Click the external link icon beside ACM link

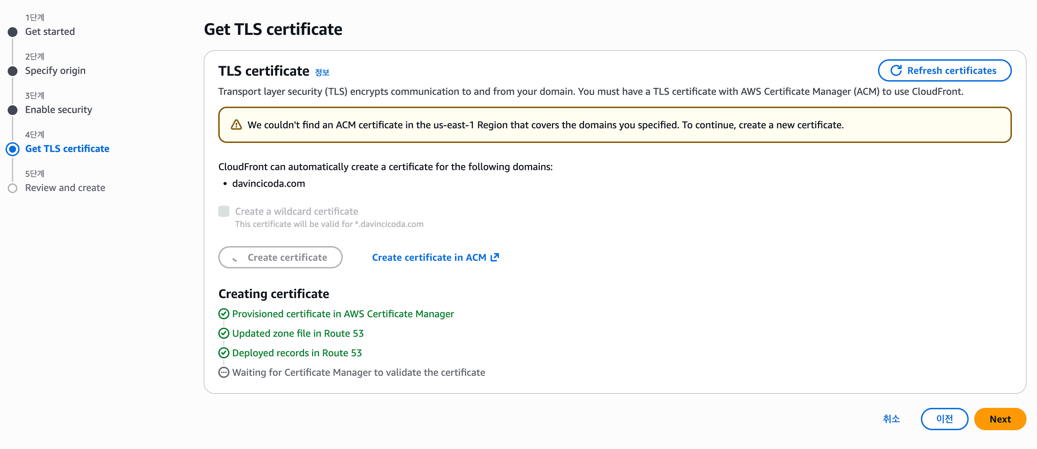pos(495,257)
